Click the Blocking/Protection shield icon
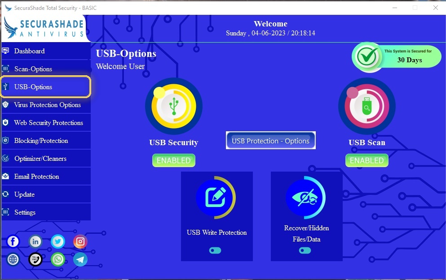This screenshot has width=446, height=280. [5, 140]
